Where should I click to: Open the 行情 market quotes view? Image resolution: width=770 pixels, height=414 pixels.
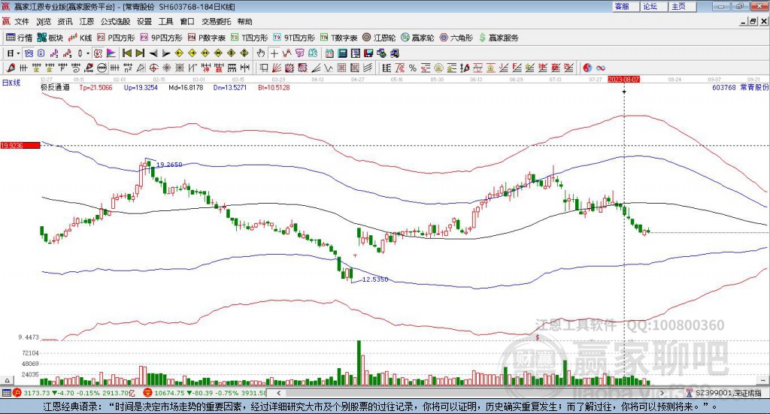[x=19, y=38]
